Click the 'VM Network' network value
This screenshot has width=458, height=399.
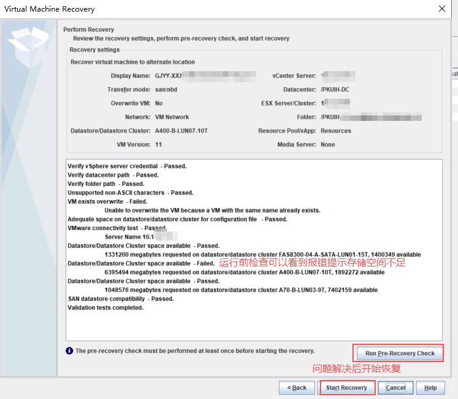[x=172, y=117]
